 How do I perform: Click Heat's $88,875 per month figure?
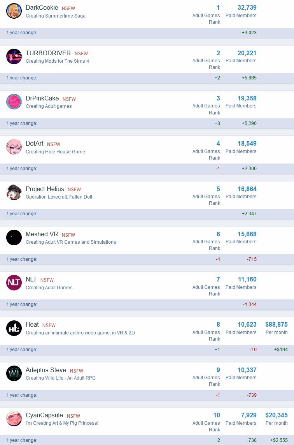coord(276,324)
